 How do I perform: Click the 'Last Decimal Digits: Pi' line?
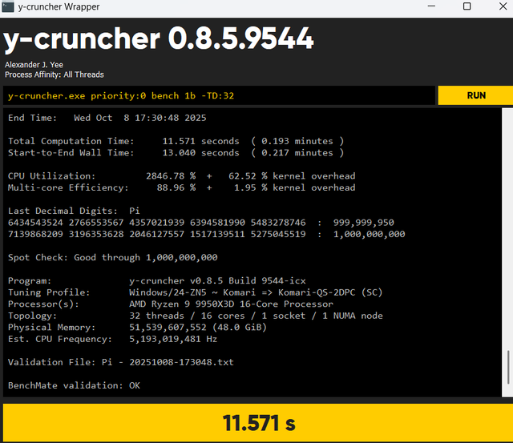tap(74, 211)
